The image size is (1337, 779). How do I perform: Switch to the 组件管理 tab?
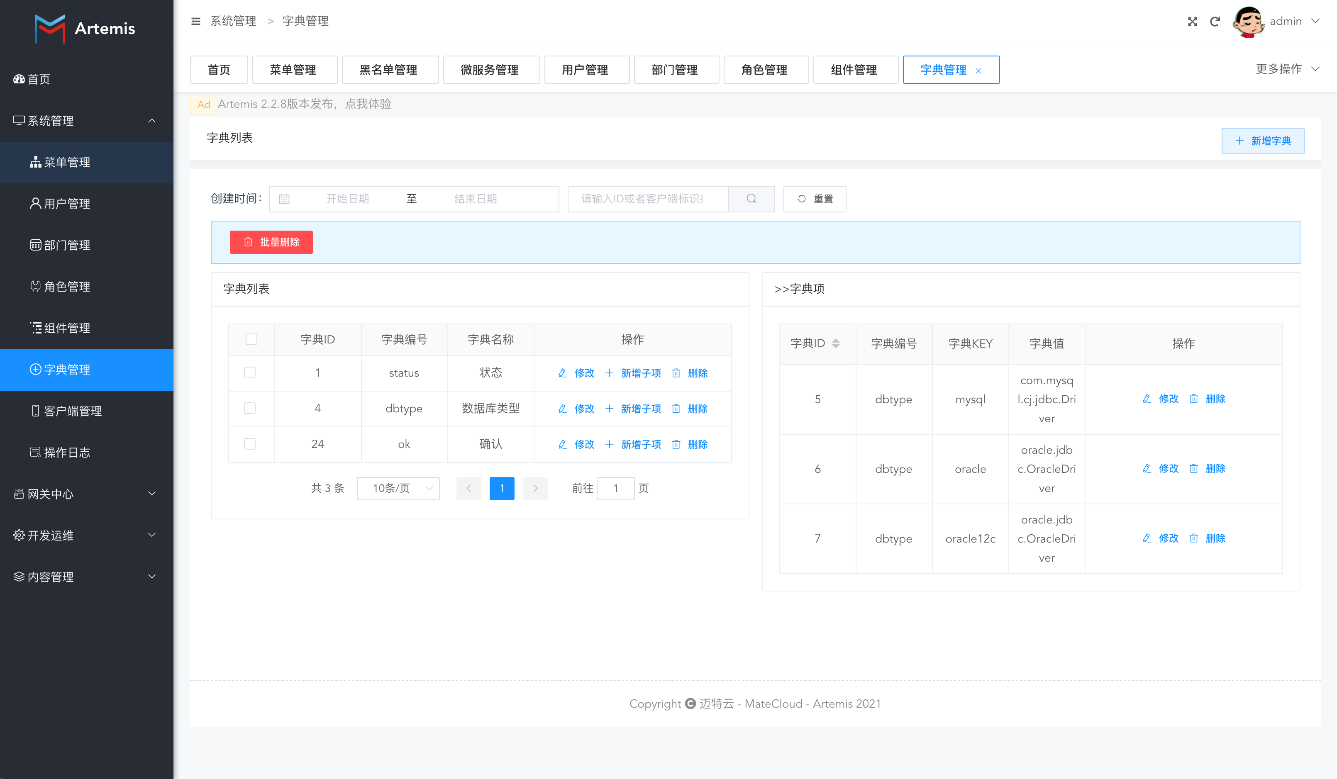(x=856, y=69)
